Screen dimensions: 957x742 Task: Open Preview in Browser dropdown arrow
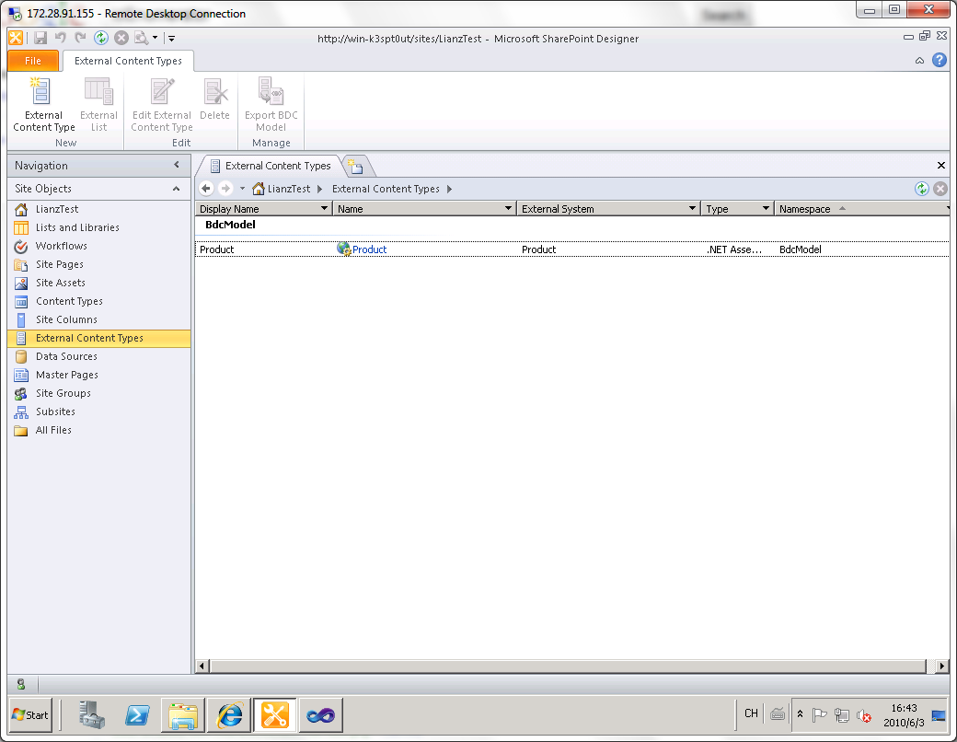click(155, 38)
